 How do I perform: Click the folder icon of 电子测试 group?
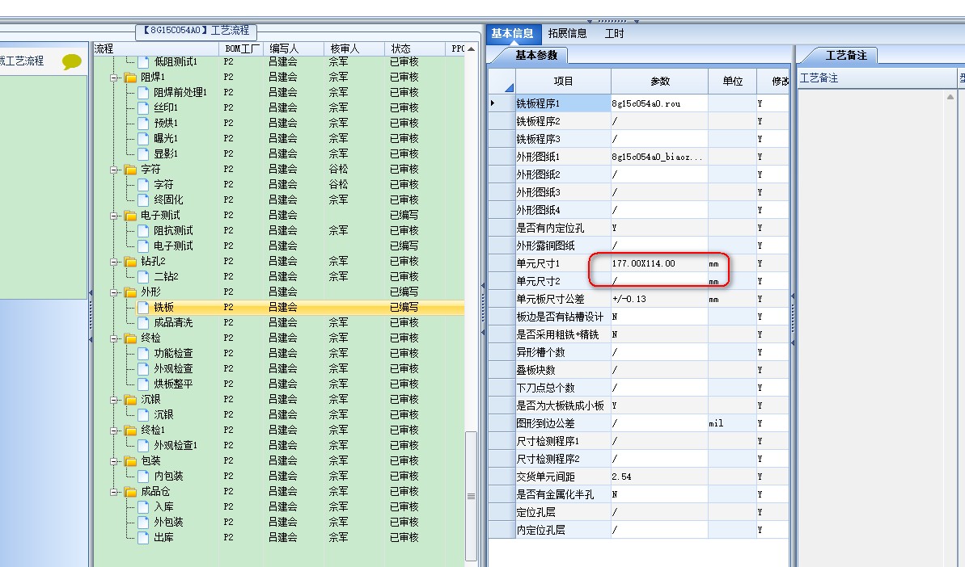pyautogui.click(x=130, y=216)
